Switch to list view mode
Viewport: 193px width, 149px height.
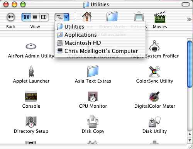tap(35, 17)
